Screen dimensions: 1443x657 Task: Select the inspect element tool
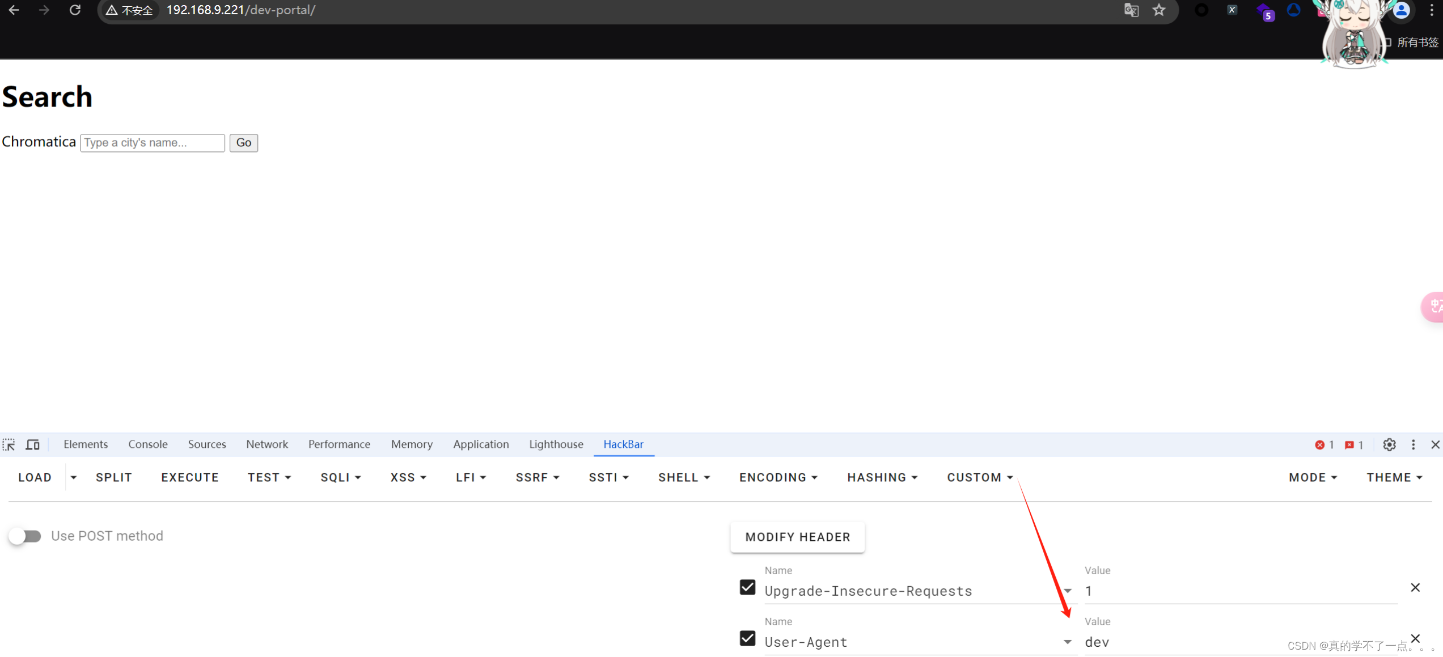click(x=9, y=444)
